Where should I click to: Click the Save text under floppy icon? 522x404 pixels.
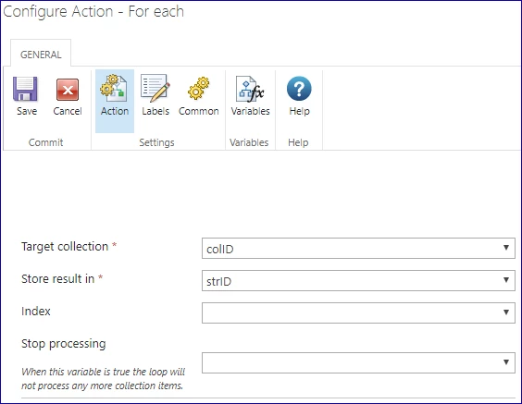[x=27, y=111]
